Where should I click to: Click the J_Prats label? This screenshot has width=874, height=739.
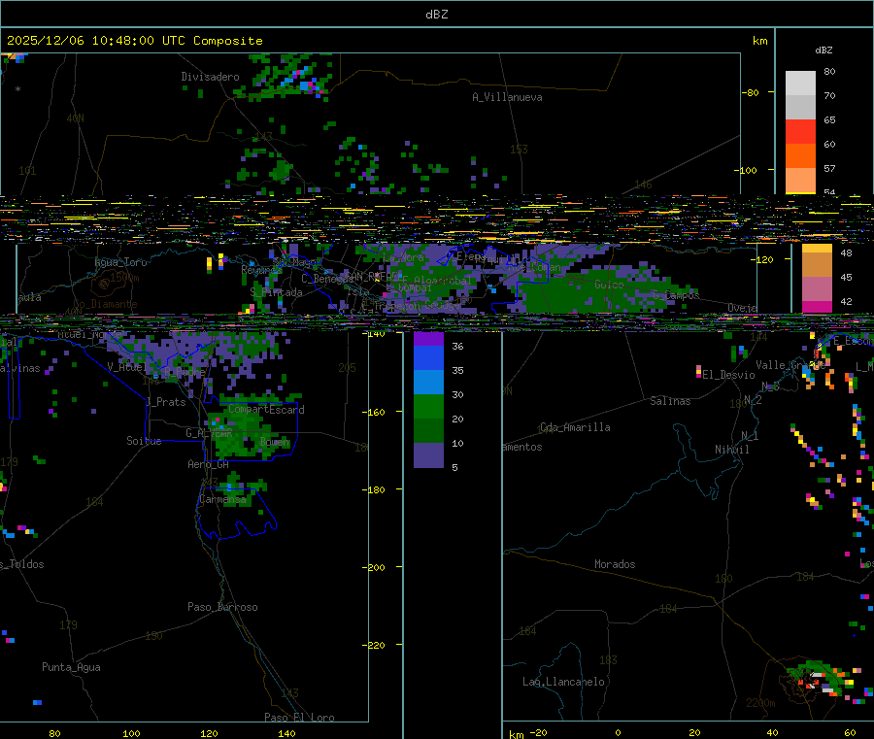click(x=165, y=402)
